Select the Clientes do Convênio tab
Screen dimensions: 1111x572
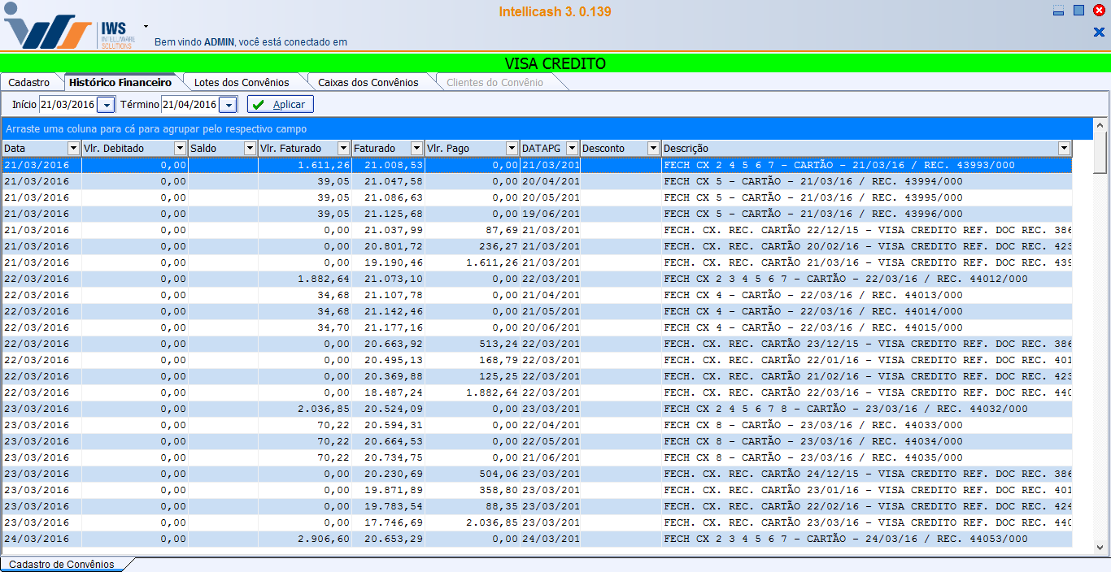[x=495, y=82]
